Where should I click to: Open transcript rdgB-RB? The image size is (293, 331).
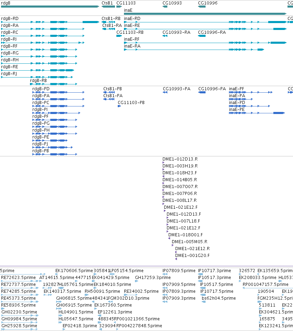click(39, 81)
